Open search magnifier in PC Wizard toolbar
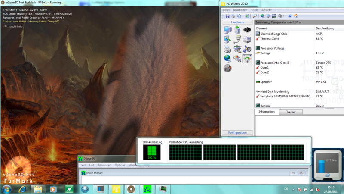Image resolution: width=344 pixels, height=194 pixels. click(255, 16)
